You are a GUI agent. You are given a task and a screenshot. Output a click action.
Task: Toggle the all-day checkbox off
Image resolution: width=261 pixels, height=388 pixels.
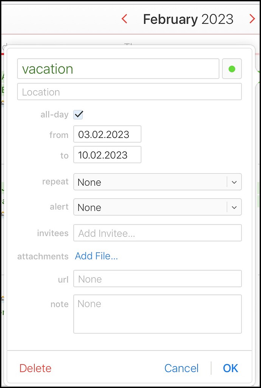click(x=78, y=114)
